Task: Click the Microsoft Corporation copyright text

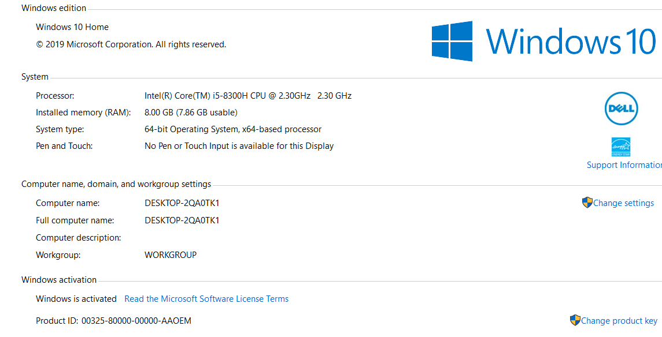Action: pyautogui.click(x=131, y=44)
